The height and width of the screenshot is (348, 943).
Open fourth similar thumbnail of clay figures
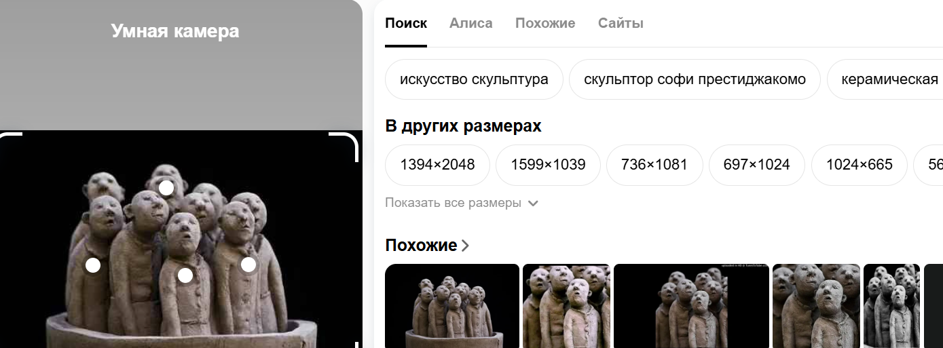(816, 306)
